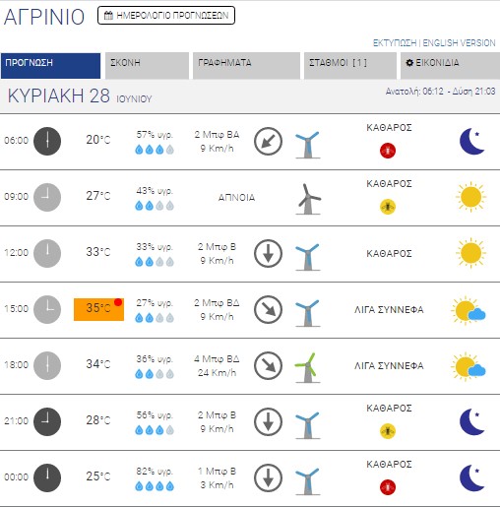
Task: Select the ΣΤΑΘΜΟΙ [1] tab
Action: pos(350,66)
